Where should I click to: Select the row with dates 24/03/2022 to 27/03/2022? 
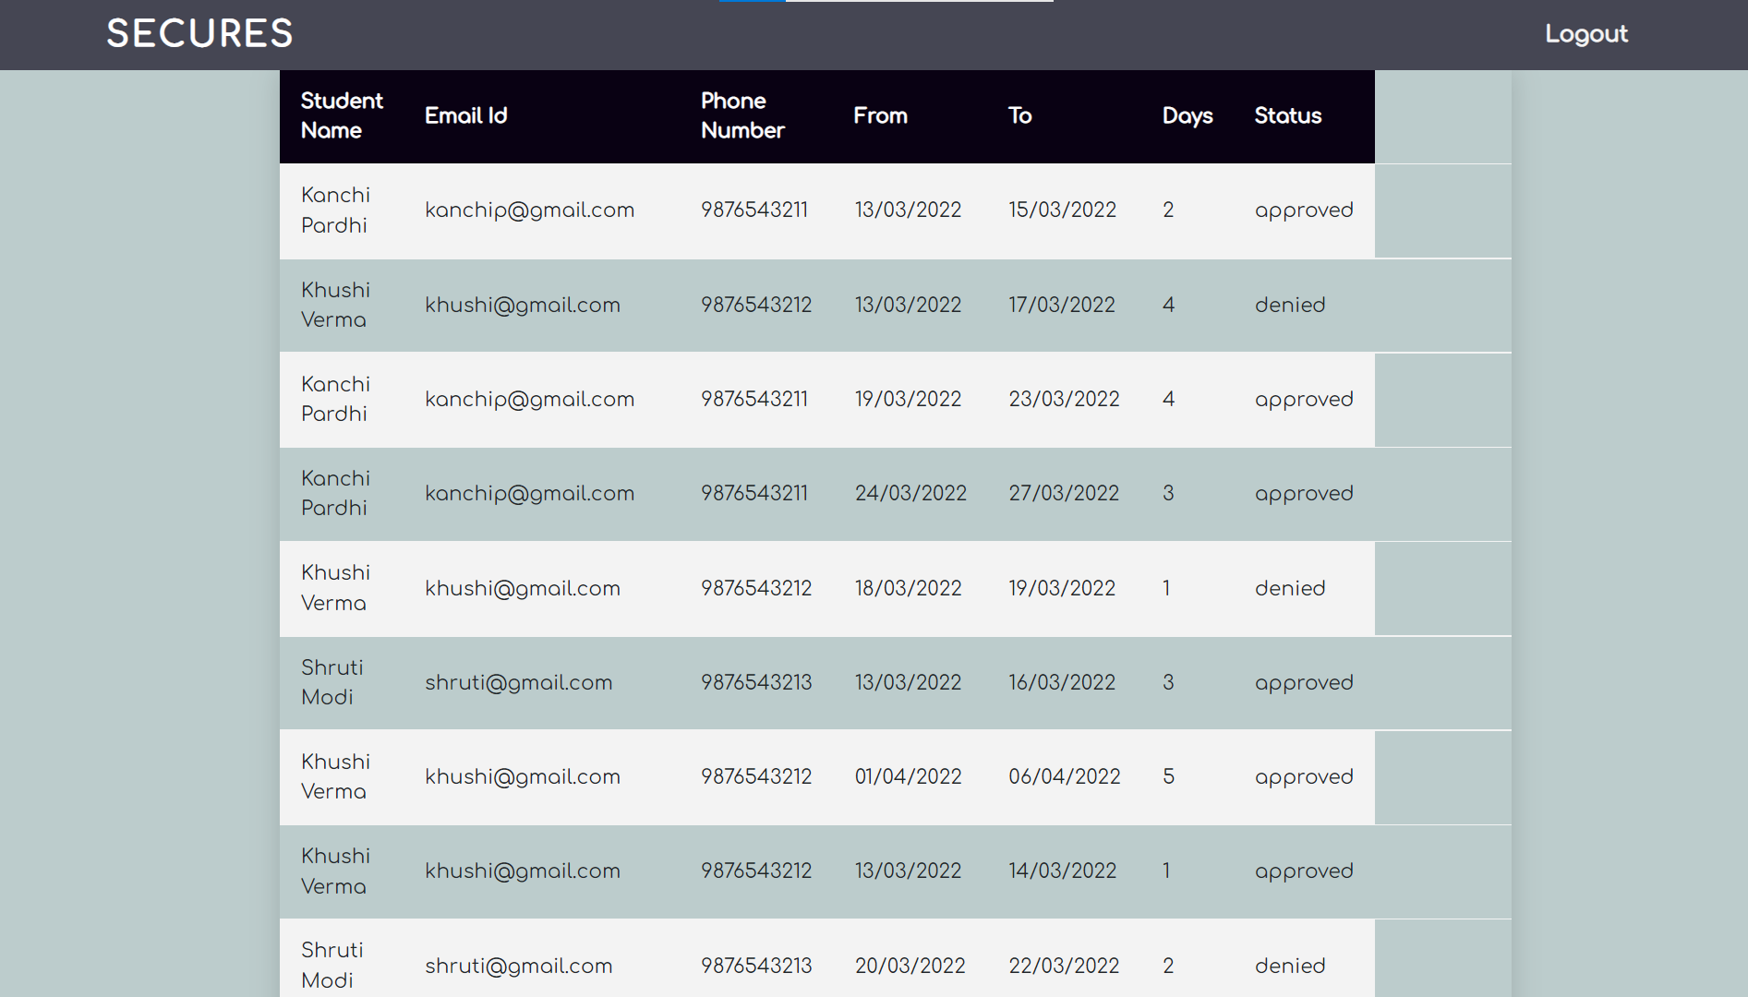[x=831, y=494]
